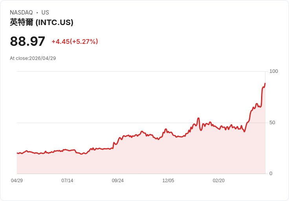The image size is (289, 201).
Task: Select the 09/24 date on the time axis
Action: (118, 181)
